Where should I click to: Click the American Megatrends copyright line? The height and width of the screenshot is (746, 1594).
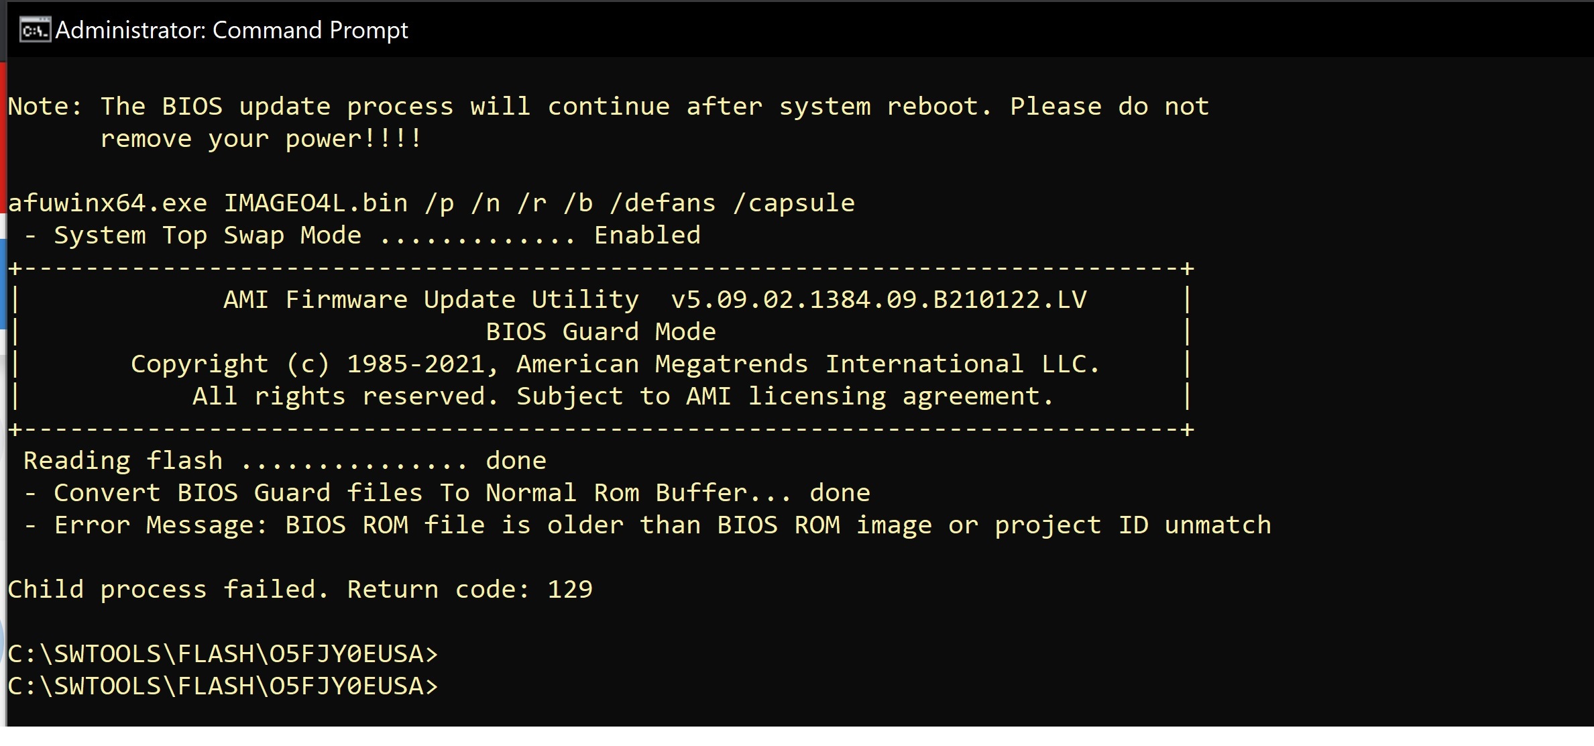616,364
